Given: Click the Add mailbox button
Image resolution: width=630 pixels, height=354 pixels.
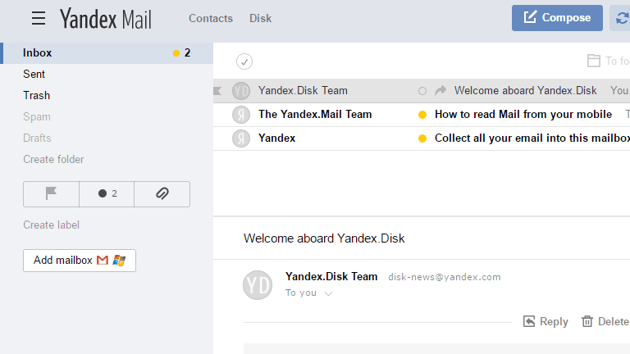Looking at the screenshot, I should [80, 261].
